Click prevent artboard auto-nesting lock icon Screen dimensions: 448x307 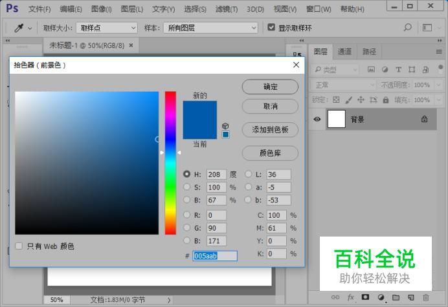(374, 100)
